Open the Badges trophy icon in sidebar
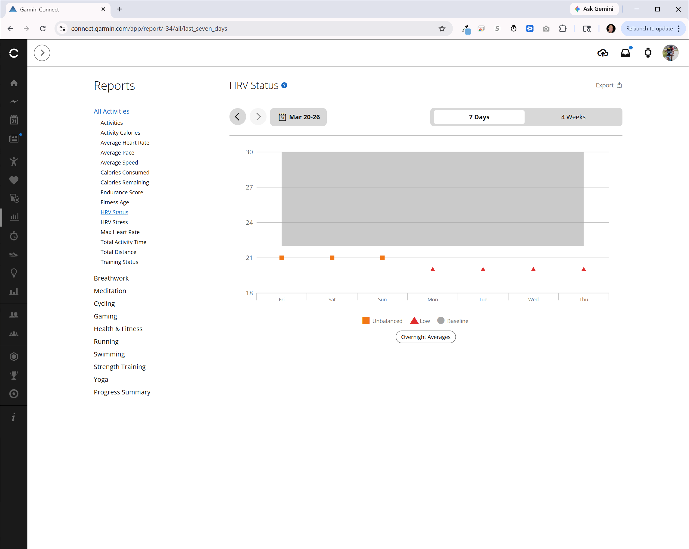The height and width of the screenshot is (549, 689). pos(14,375)
